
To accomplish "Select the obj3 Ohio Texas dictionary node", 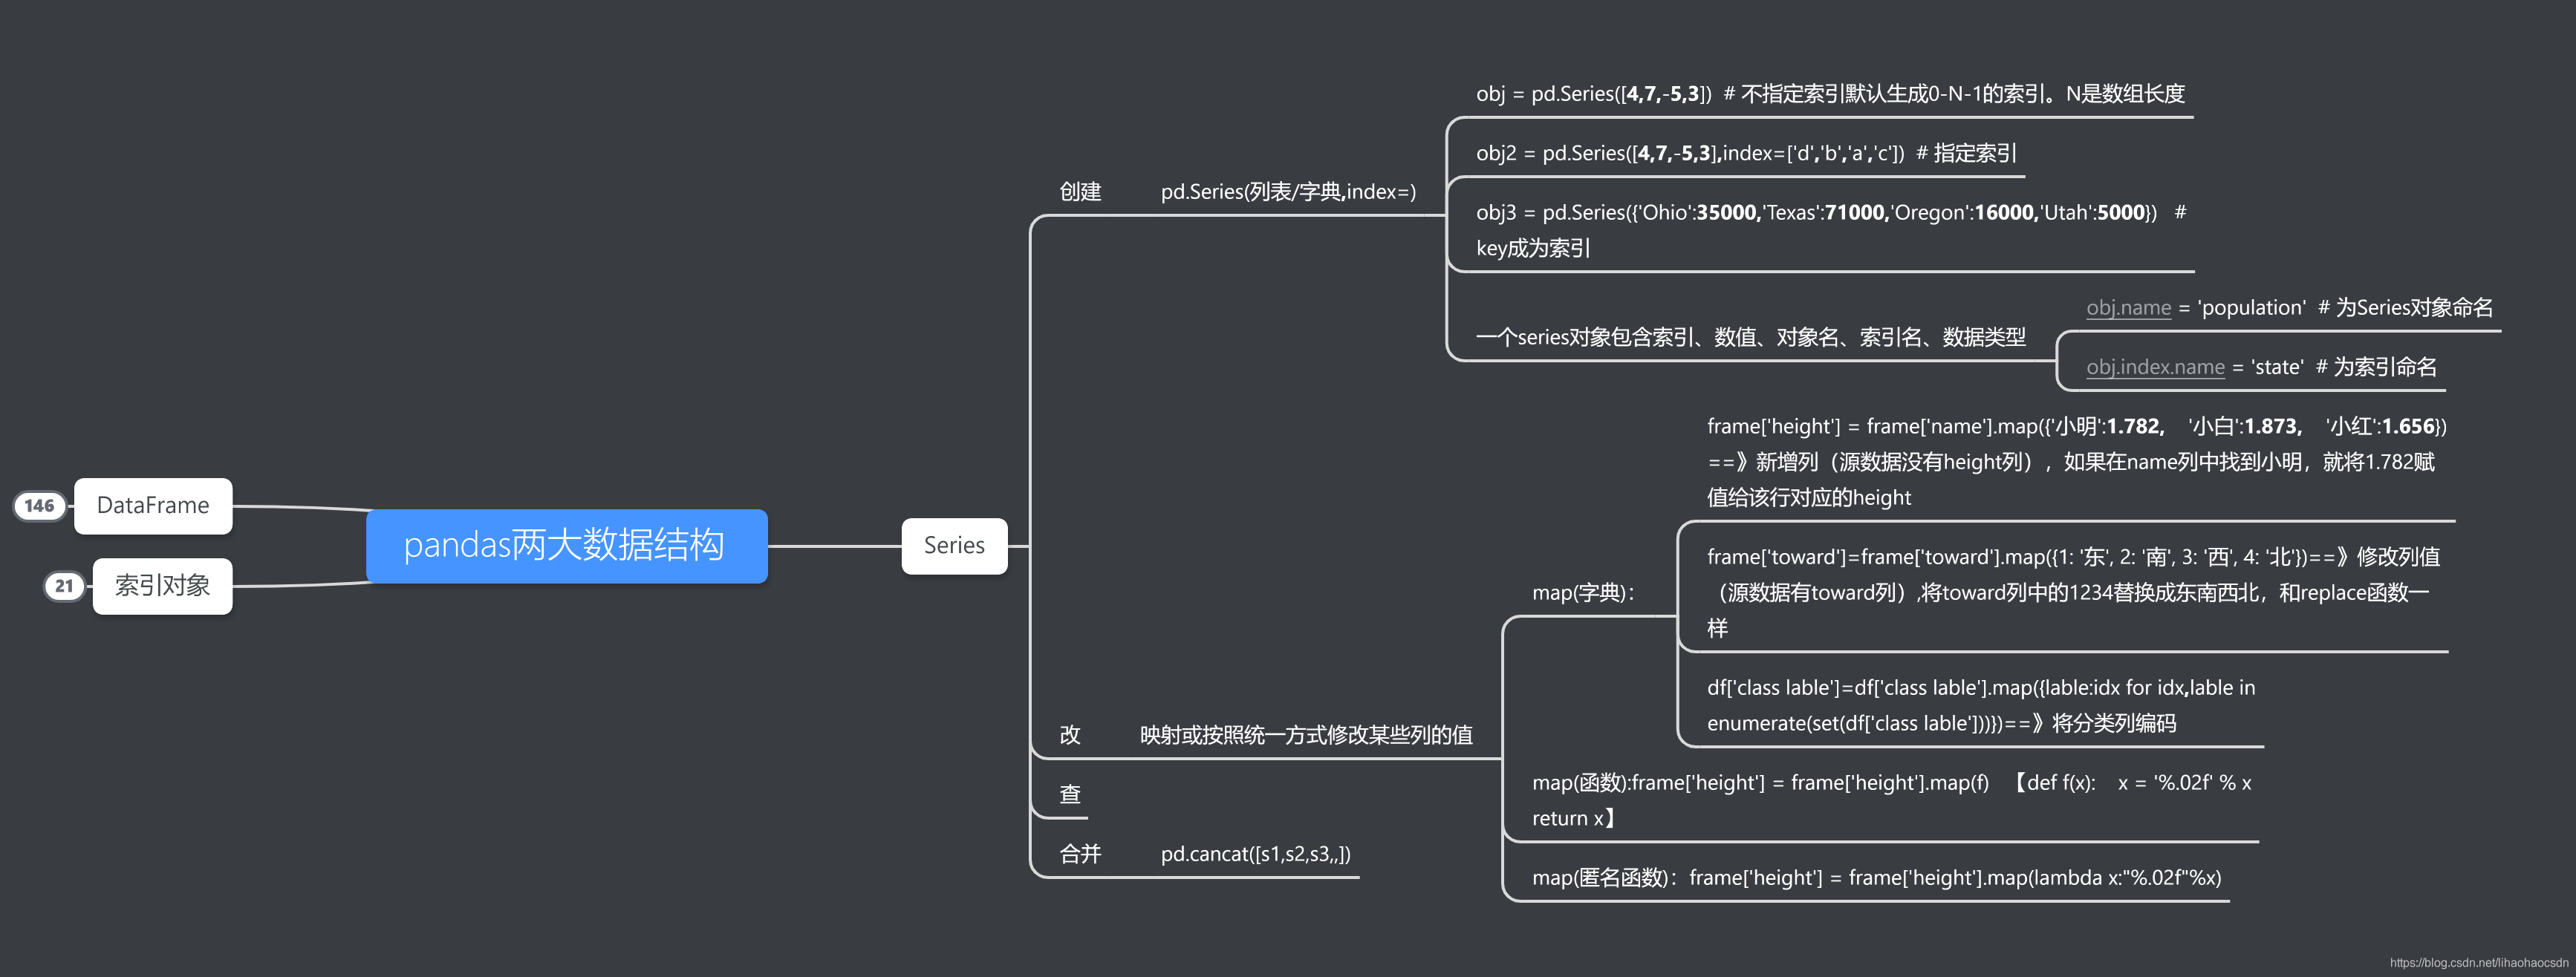I will coord(1830,229).
